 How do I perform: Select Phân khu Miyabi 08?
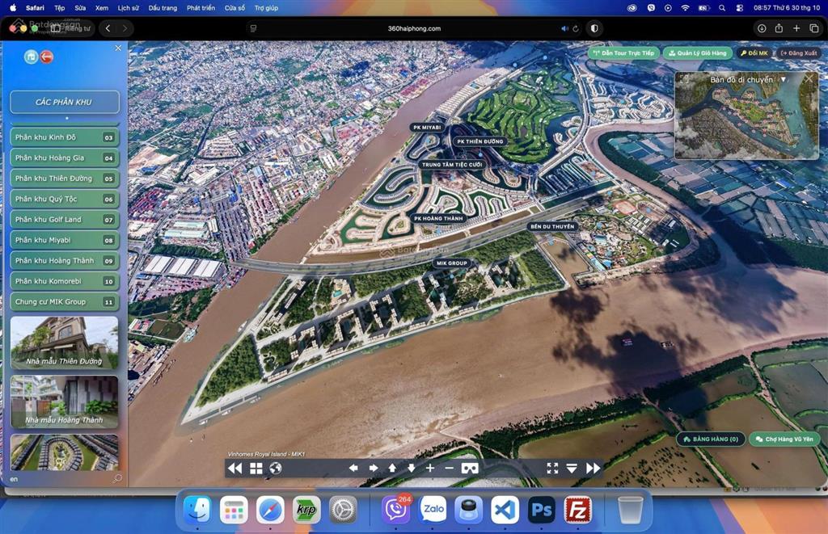point(65,240)
